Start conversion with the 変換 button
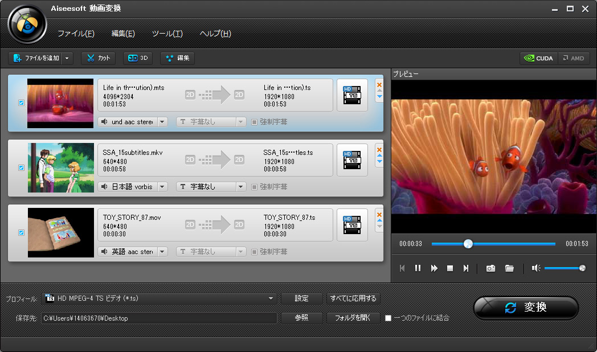Screen dimensions: 597x352 pyautogui.click(x=526, y=308)
